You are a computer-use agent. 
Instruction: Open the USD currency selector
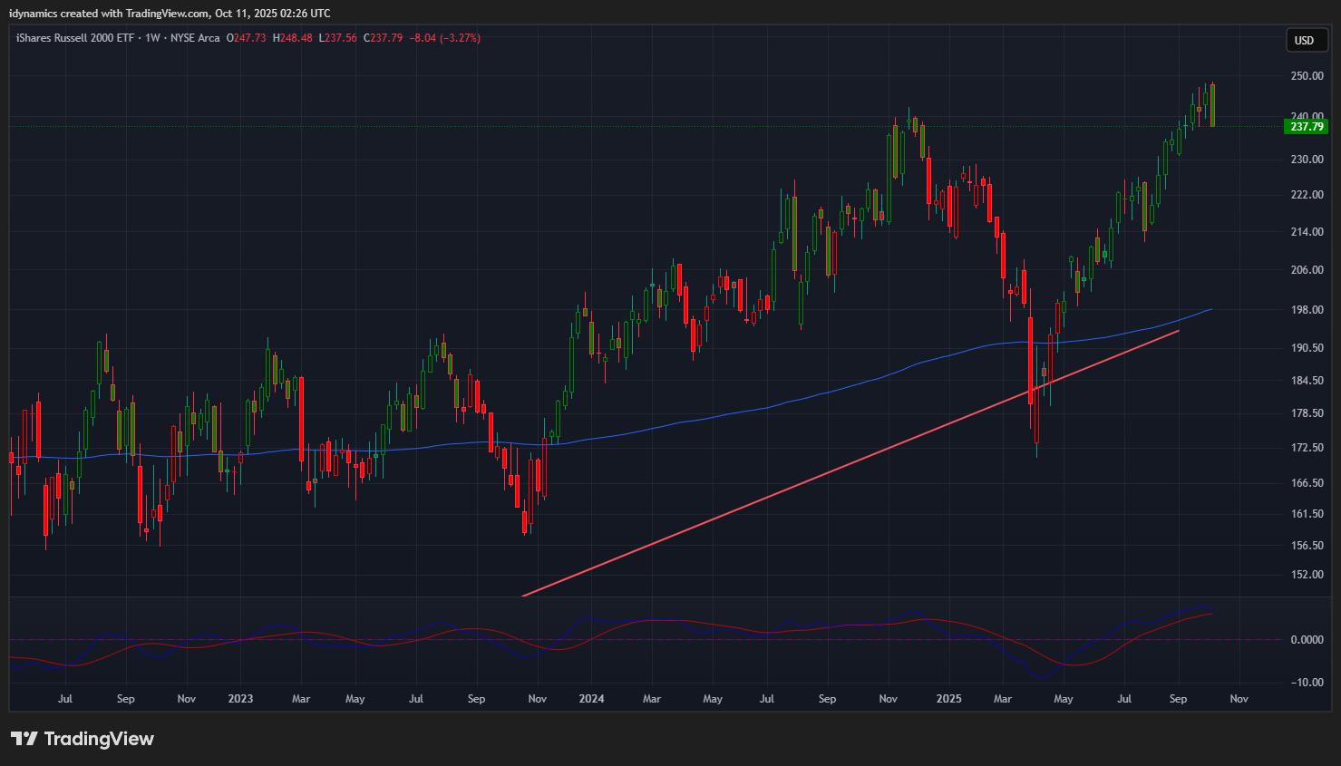click(x=1304, y=40)
